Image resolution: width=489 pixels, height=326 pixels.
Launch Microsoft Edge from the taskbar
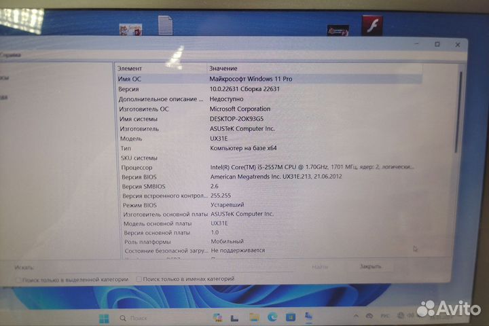(272, 317)
